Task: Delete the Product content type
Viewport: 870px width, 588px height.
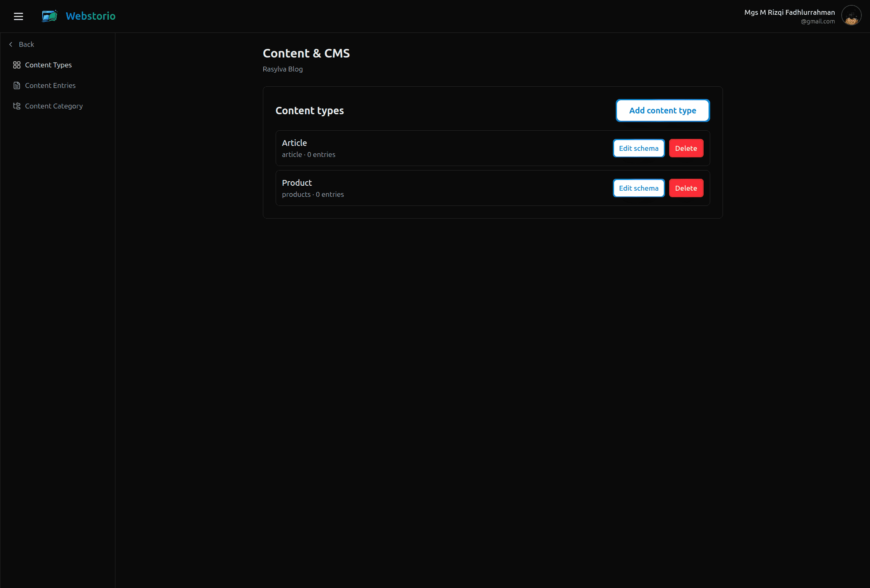Action: [x=686, y=188]
